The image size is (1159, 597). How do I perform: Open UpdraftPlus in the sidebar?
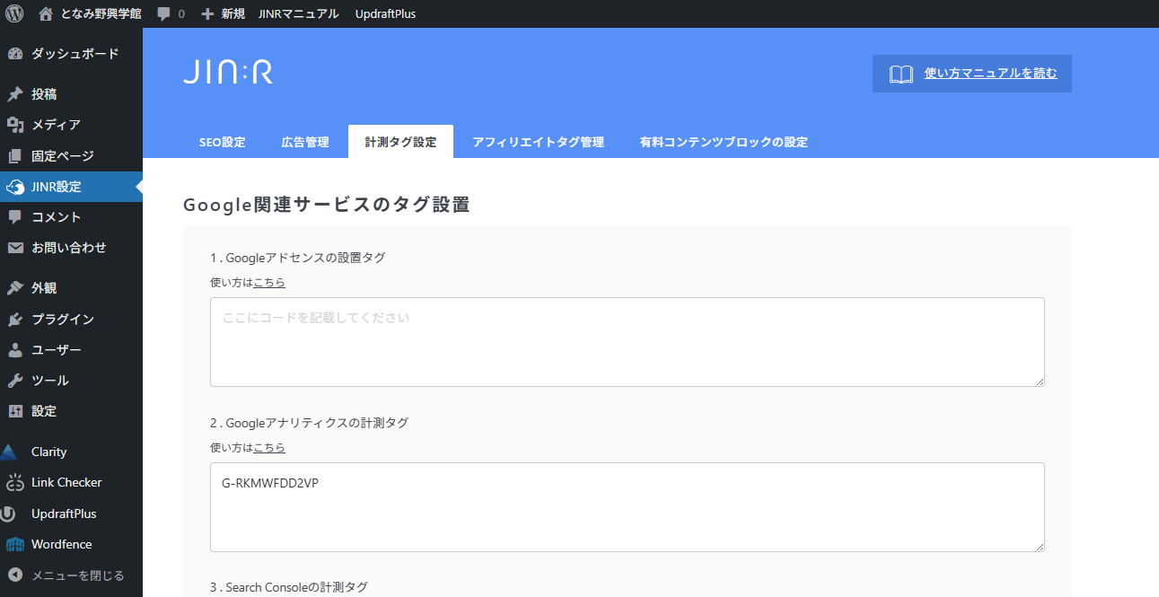tap(63, 514)
